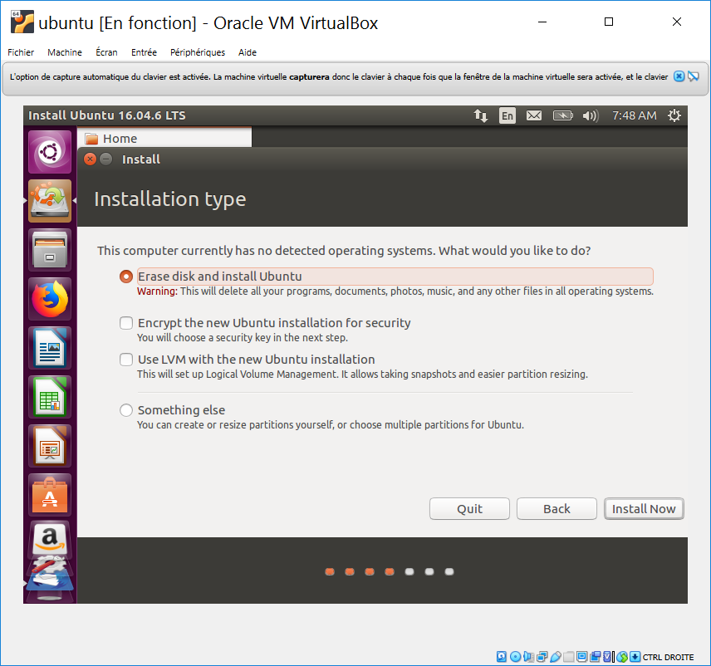Dismiss the keyboard capture notification with blue X
The image size is (711, 666).
pos(679,76)
